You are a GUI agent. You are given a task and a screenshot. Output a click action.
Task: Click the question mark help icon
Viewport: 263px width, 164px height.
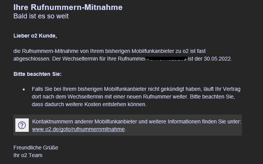coord(22,125)
